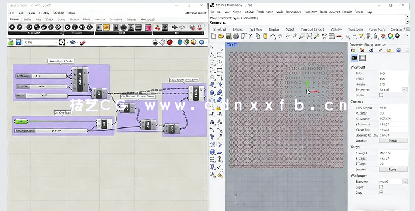Expand the eye icon dropdown arrow
Image resolution: width=415 pixels, height=211 pixels.
pyautogui.click(x=78, y=42)
